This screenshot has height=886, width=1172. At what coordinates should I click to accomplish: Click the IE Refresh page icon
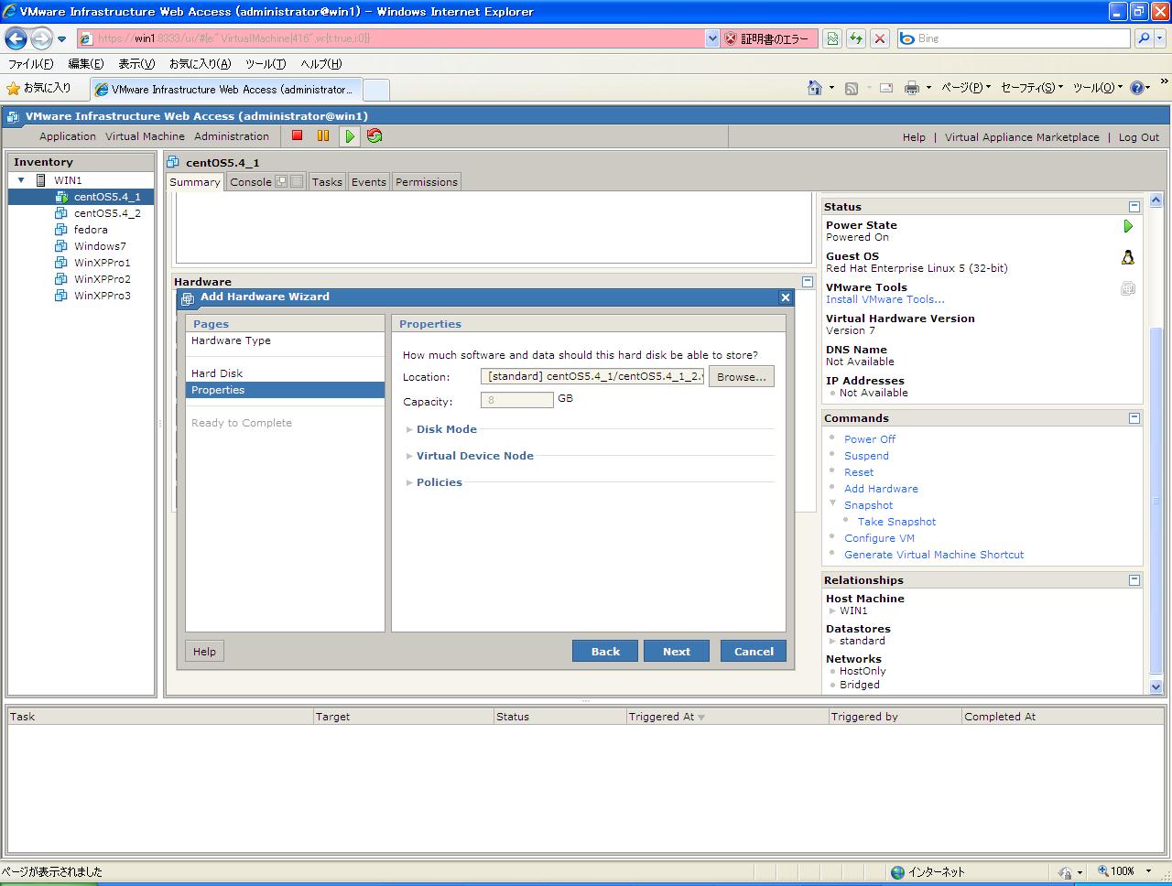click(x=856, y=38)
